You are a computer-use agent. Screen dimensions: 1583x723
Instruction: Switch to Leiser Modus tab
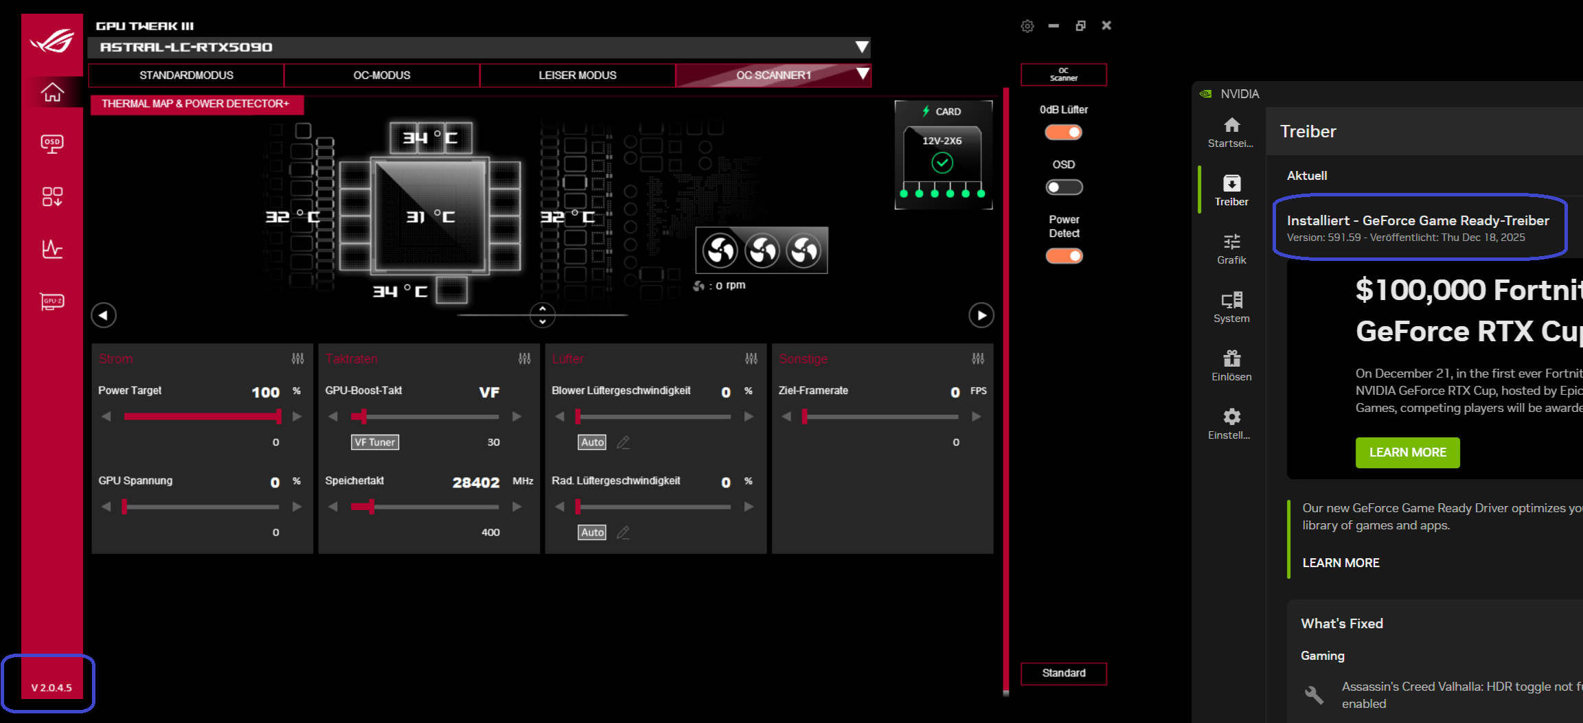tap(578, 75)
